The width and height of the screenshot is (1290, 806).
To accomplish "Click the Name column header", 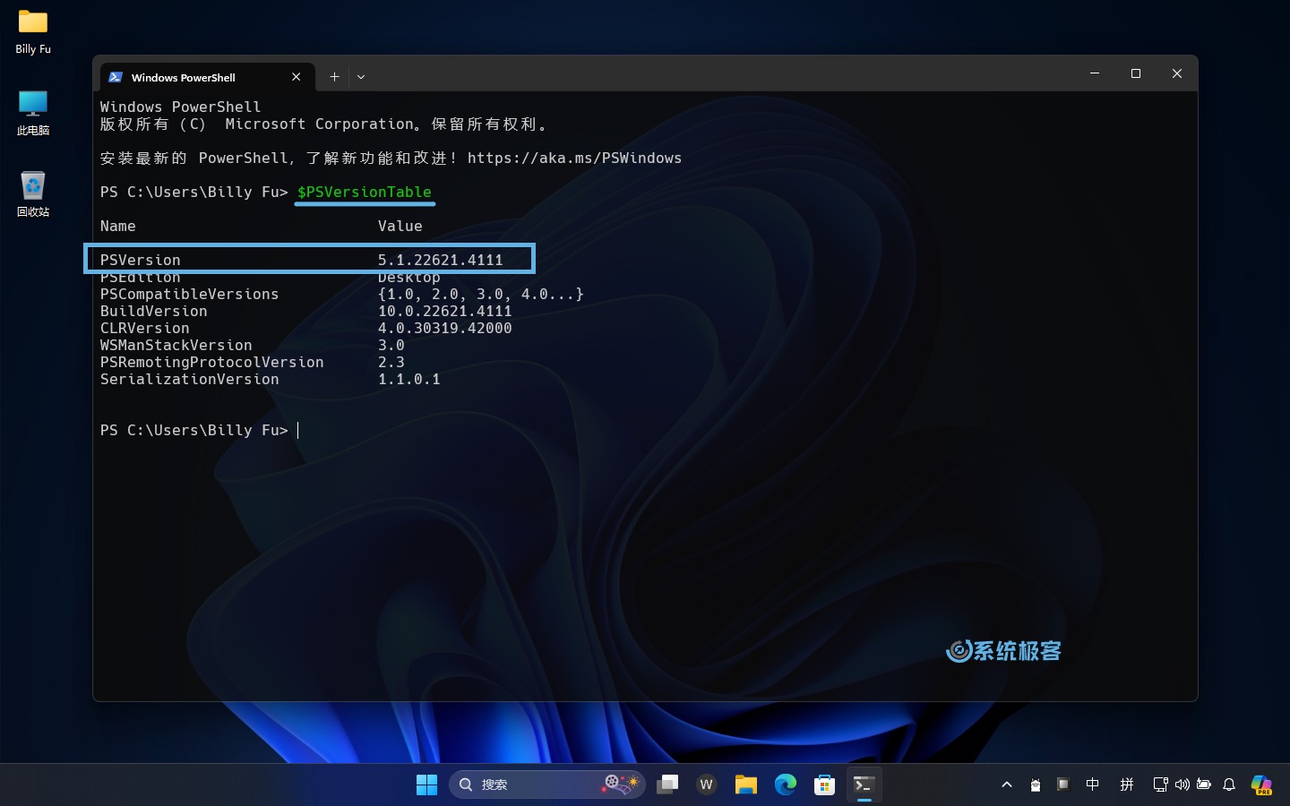I will click(x=118, y=227).
